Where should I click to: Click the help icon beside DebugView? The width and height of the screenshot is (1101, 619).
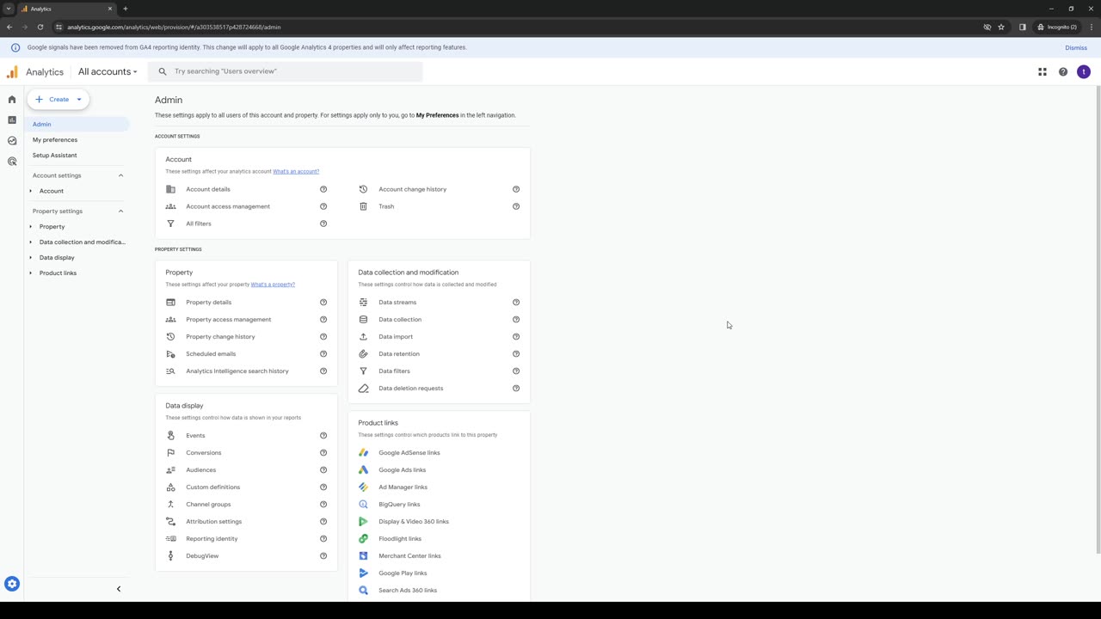click(323, 556)
